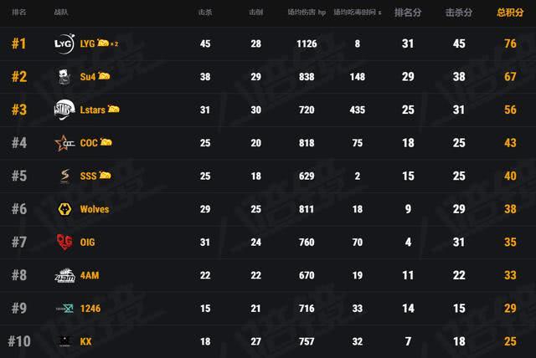Click the Su4 team logo
The image size is (536, 358).
coord(64,76)
